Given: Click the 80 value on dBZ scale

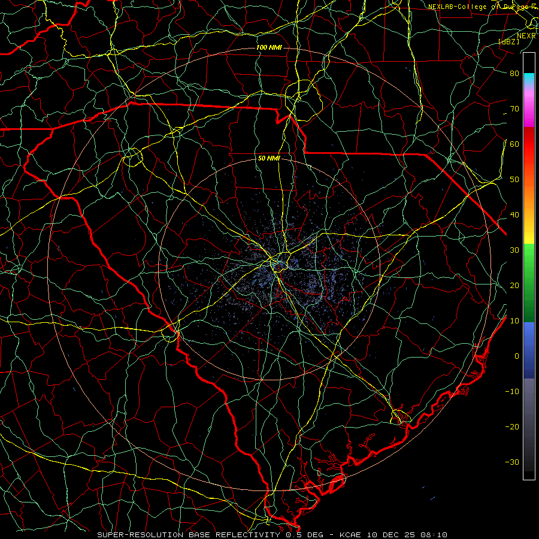Looking at the screenshot, I should click(514, 74).
